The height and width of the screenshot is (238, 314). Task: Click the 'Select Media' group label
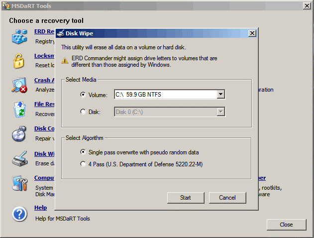tap(81, 80)
